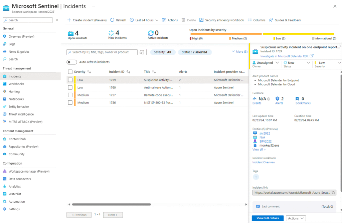Open Overview (Preview) in sidebar
This screenshot has width=342, height=223.
point(21,36)
